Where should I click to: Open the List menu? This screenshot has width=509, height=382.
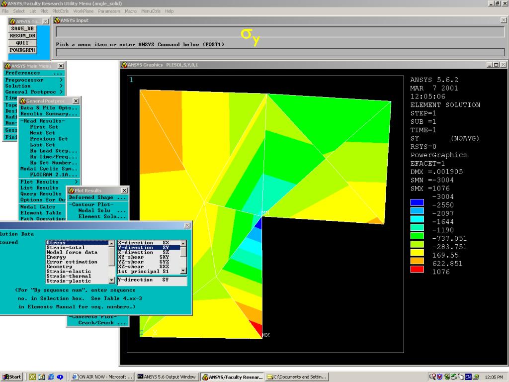pyautogui.click(x=32, y=11)
